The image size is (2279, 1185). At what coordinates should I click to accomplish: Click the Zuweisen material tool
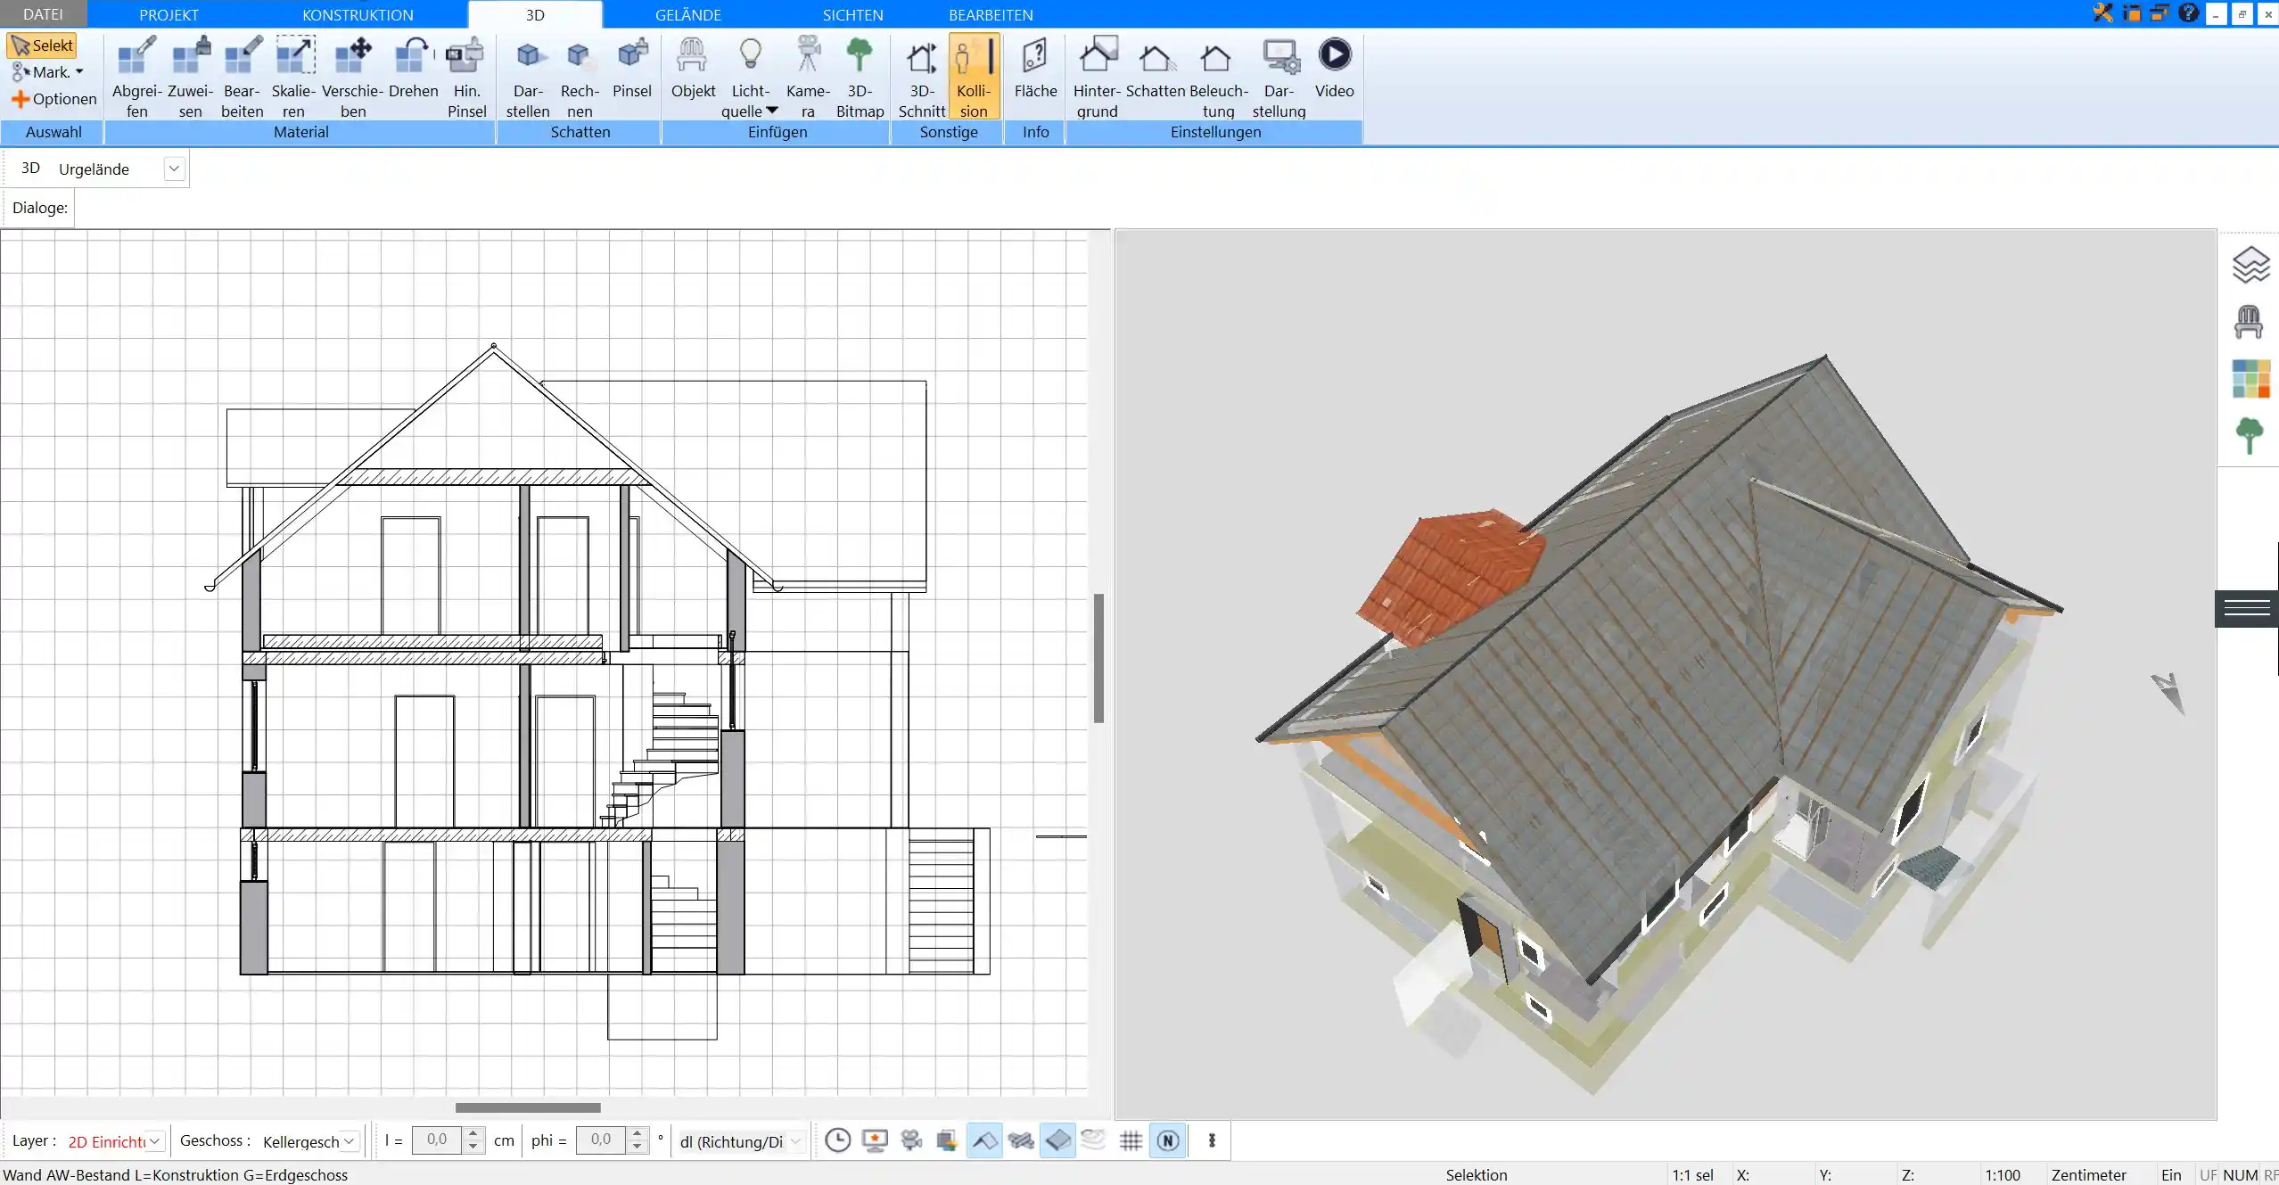tap(190, 77)
